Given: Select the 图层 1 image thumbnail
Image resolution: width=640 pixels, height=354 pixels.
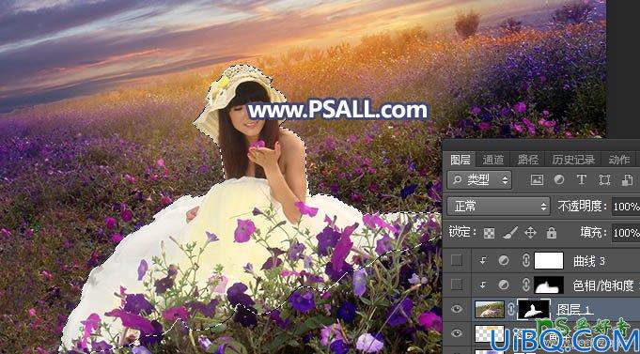Looking at the screenshot, I should pos(490,309).
